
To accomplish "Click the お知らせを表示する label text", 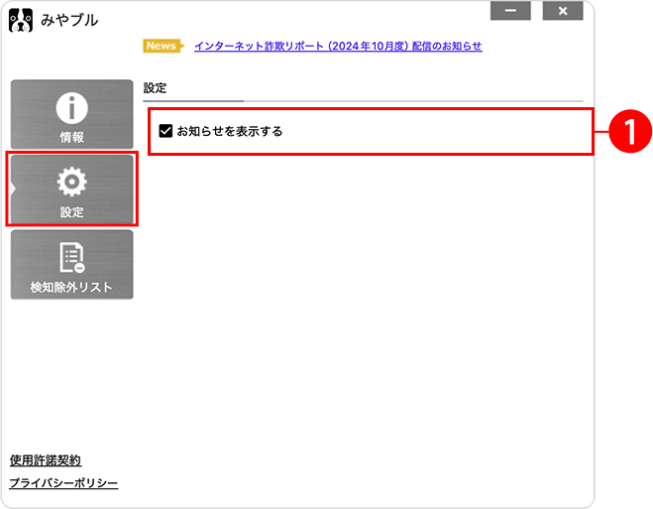I will pyautogui.click(x=229, y=131).
